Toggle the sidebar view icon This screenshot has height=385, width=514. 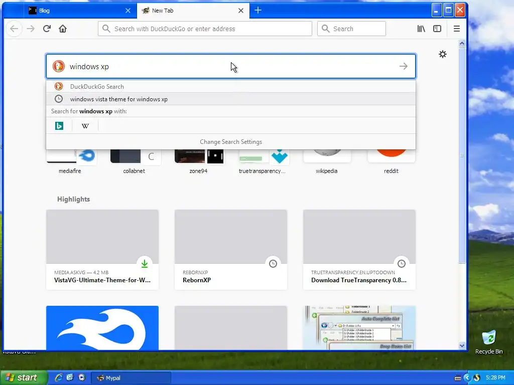[x=437, y=29]
